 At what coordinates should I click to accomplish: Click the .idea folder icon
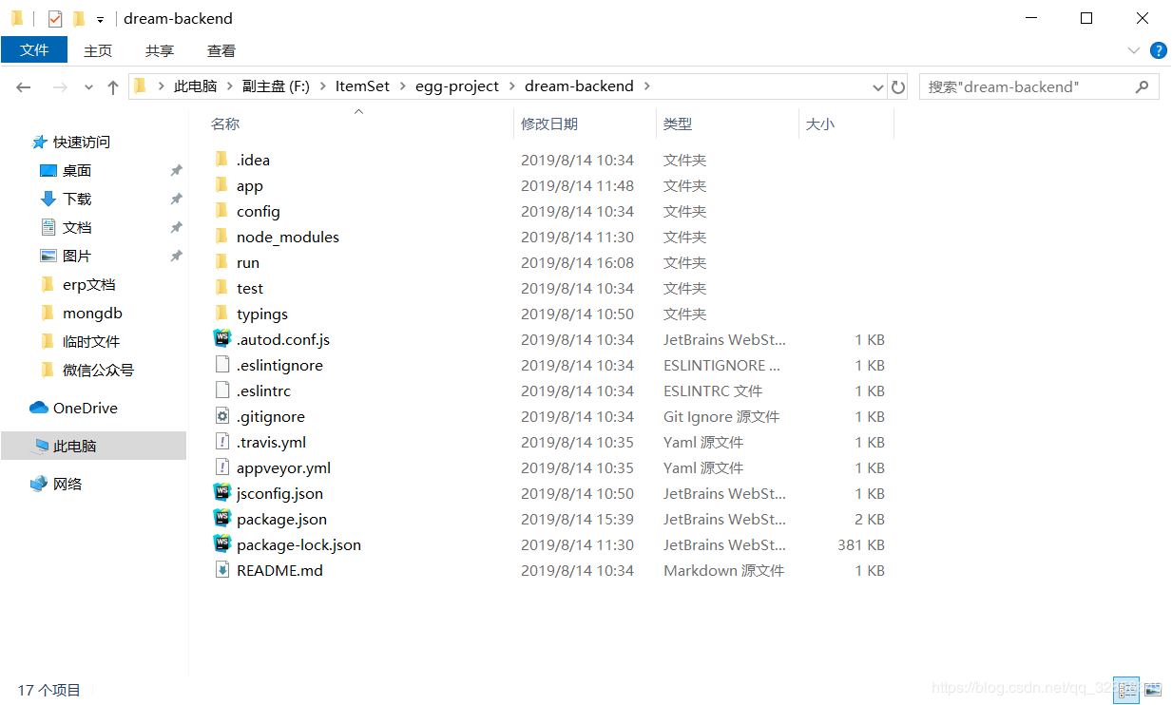[x=221, y=160]
